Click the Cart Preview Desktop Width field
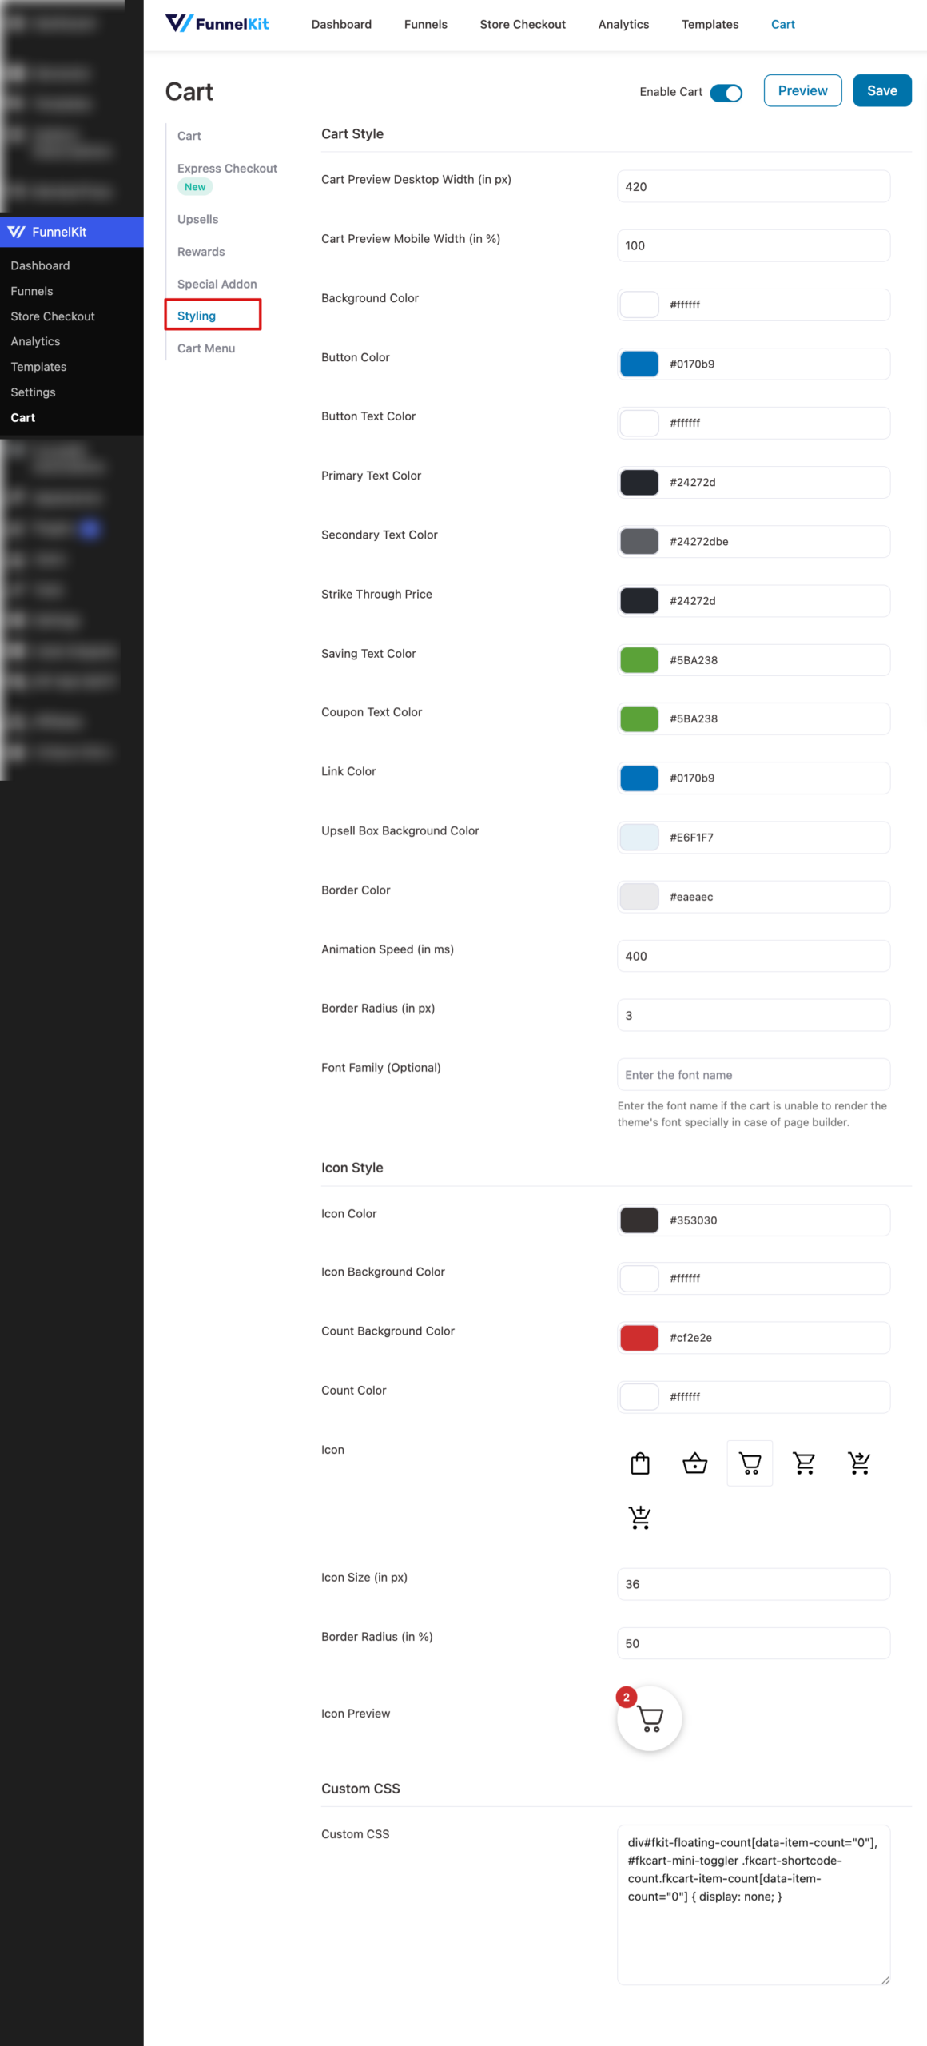Image resolution: width=927 pixels, height=2046 pixels. pos(754,186)
